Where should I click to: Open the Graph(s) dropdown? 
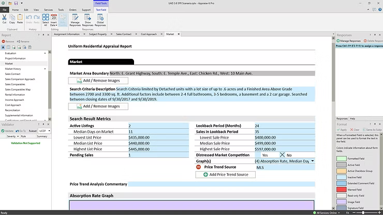(x=312, y=161)
